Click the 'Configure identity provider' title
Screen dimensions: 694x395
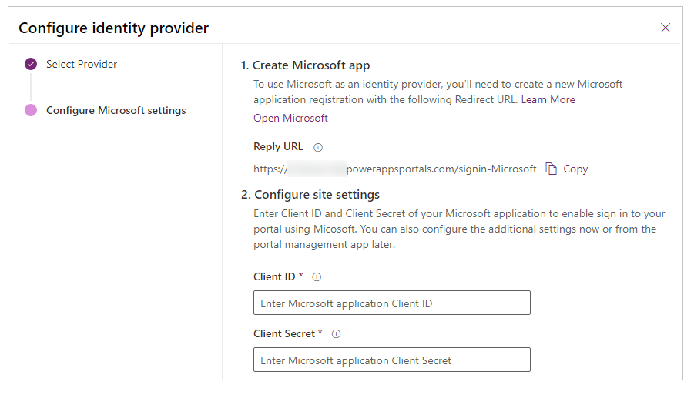click(x=114, y=28)
